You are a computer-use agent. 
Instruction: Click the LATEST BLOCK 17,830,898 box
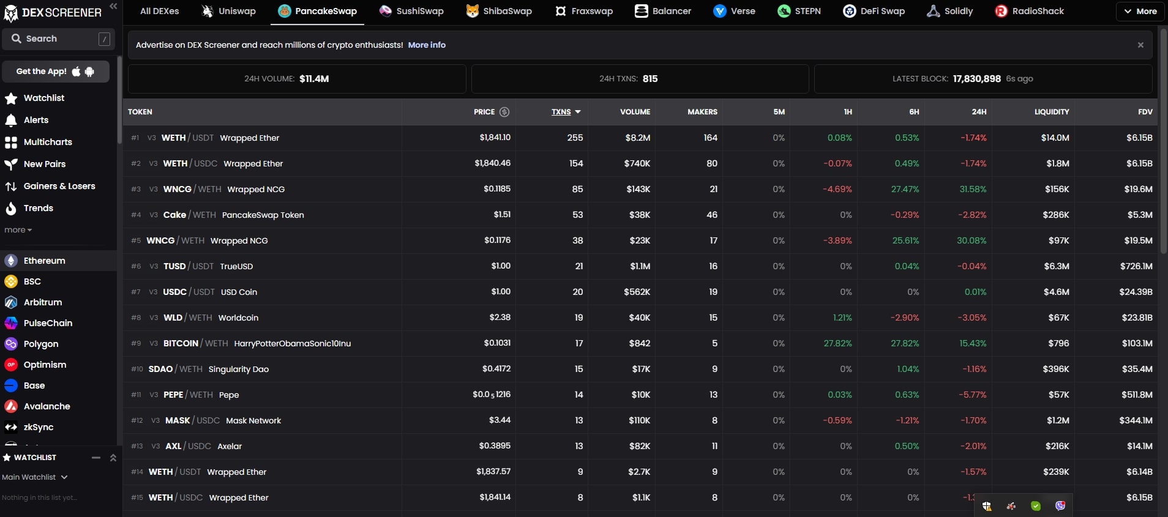click(x=983, y=79)
